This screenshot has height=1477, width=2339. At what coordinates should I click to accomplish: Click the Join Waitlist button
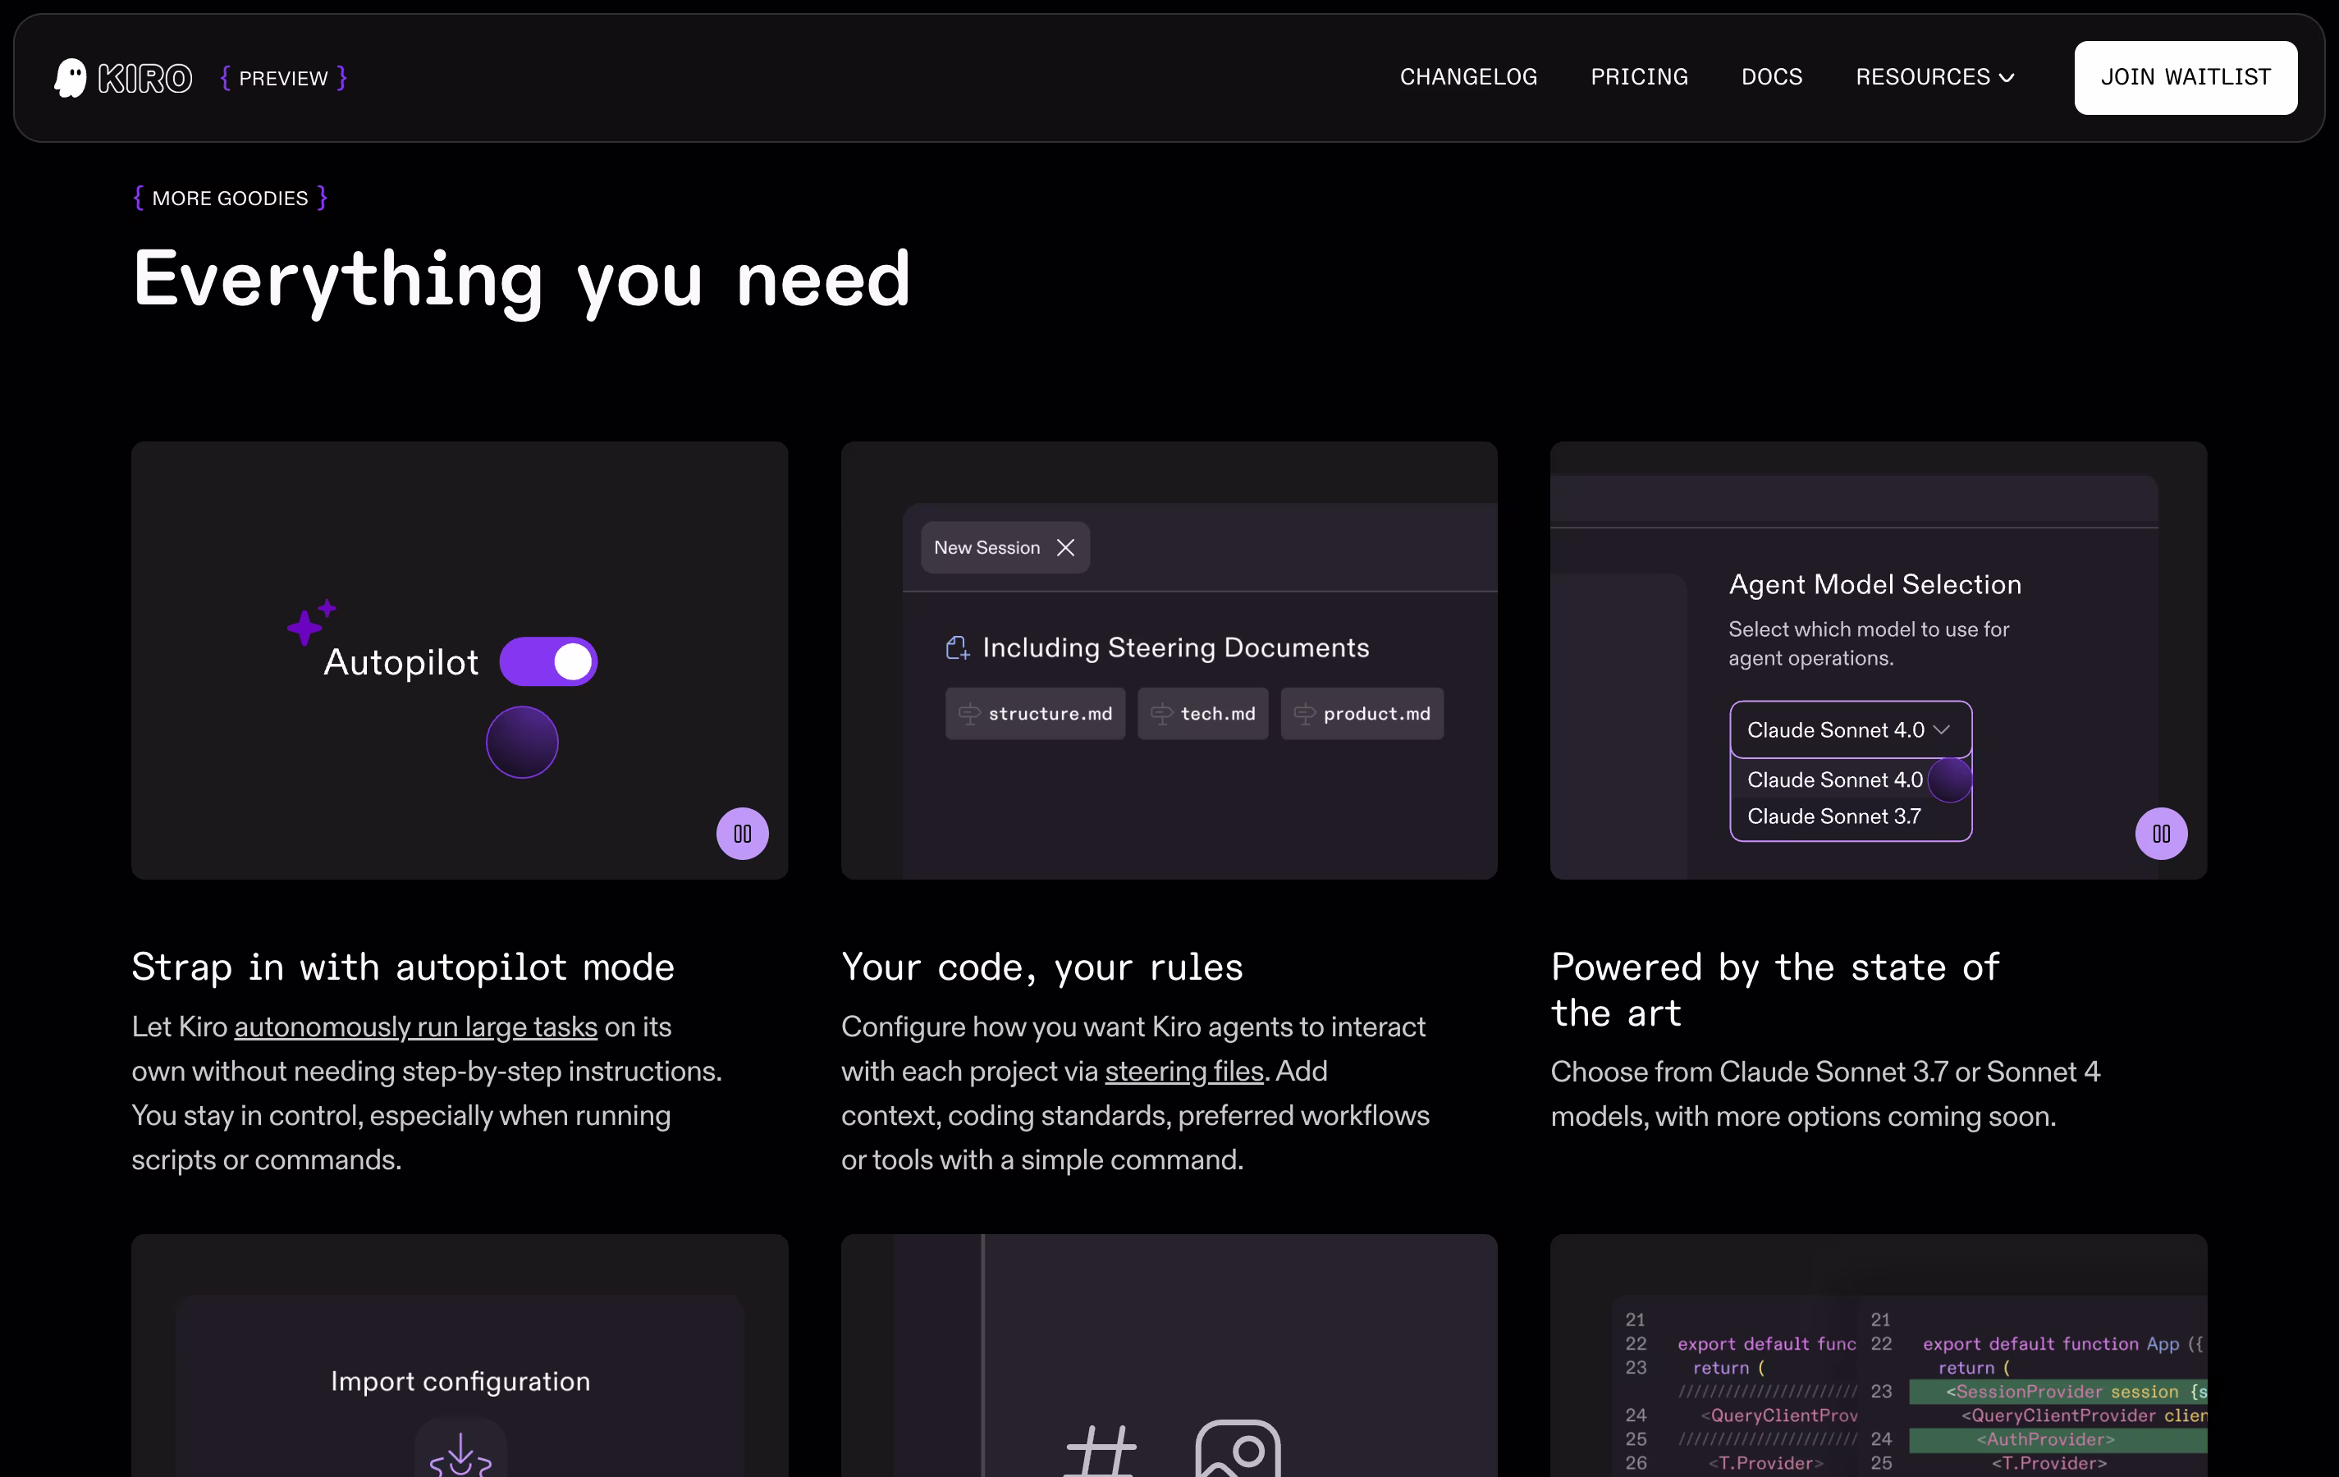2185,78
